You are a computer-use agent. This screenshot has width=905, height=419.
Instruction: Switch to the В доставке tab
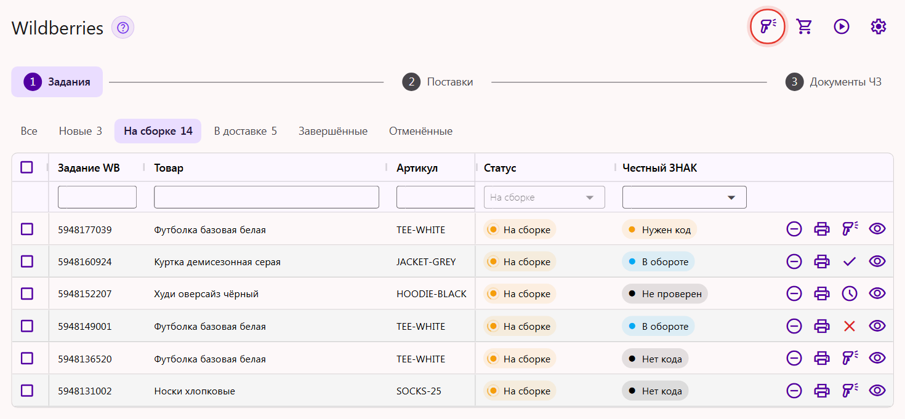point(246,131)
